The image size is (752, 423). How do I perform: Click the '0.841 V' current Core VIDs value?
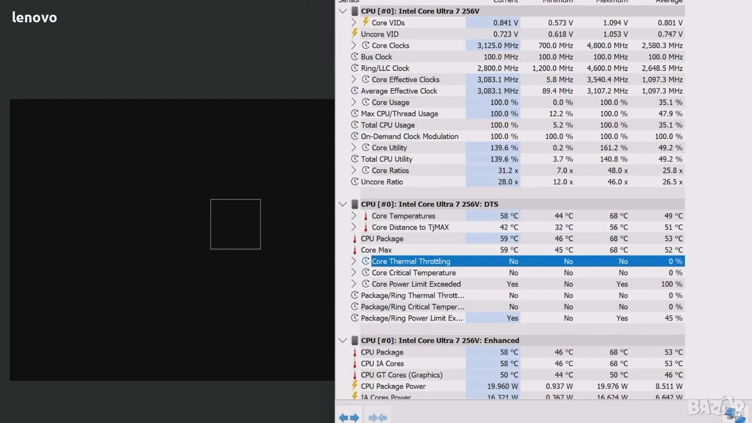(x=505, y=23)
